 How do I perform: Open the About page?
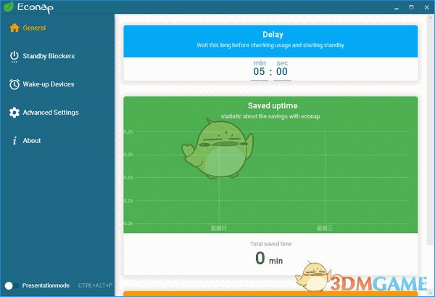click(x=32, y=141)
